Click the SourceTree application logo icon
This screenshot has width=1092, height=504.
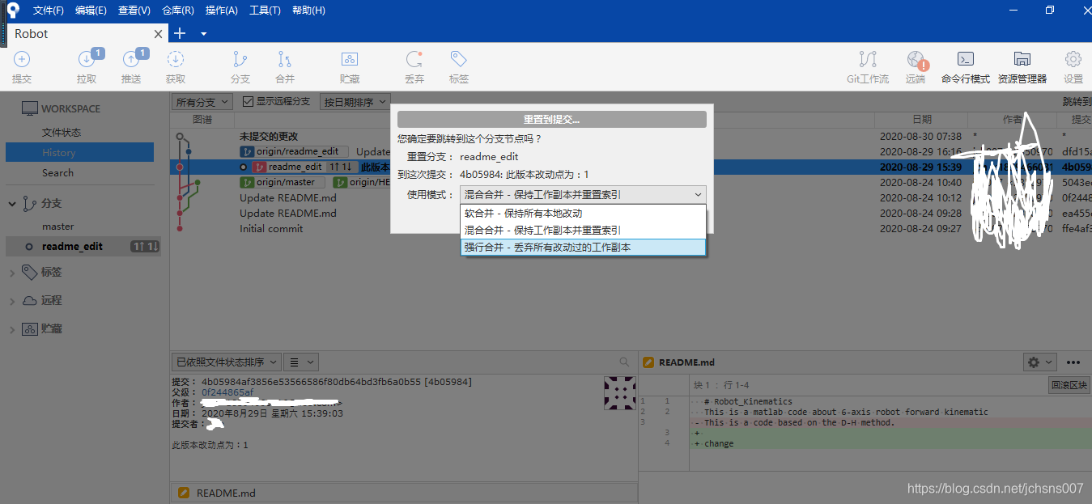[x=12, y=11]
